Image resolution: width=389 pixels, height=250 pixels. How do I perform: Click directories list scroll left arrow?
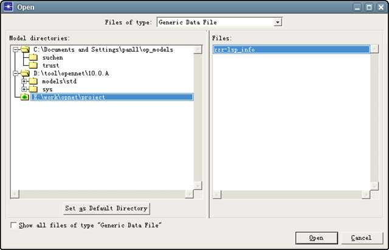point(15,194)
